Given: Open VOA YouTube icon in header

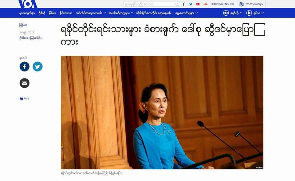Looking at the screenshot, I should coord(198,4).
